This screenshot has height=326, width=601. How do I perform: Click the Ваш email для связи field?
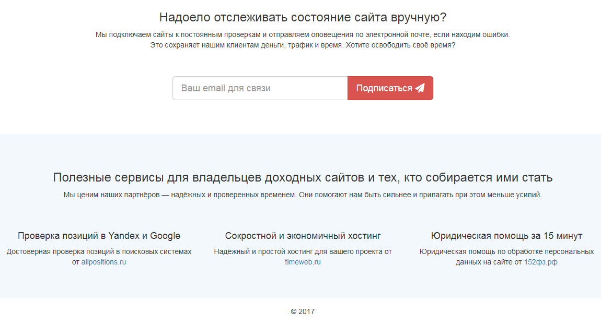[260, 88]
